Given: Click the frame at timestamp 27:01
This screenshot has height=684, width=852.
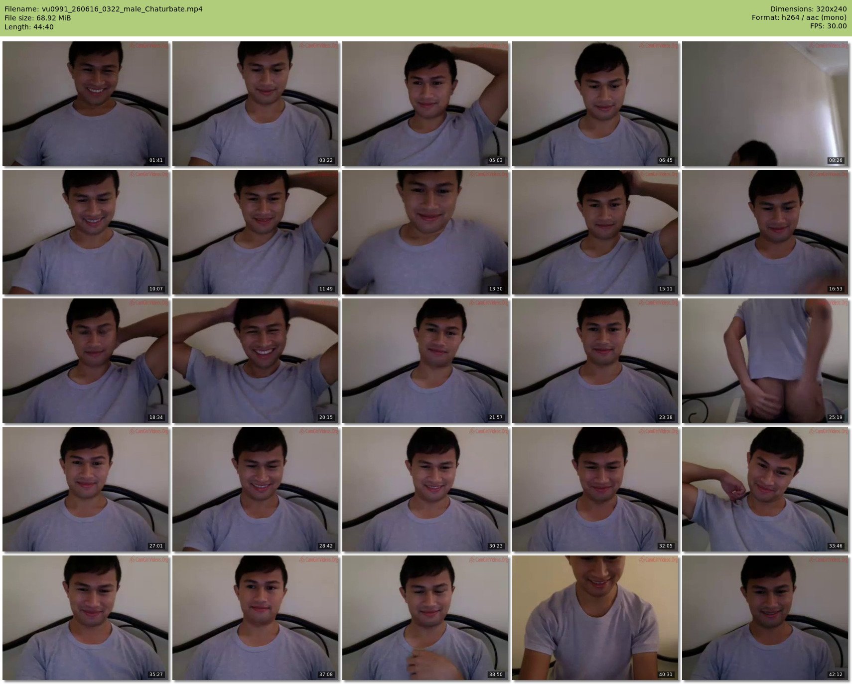Looking at the screenshot, I should pos(86,489).
